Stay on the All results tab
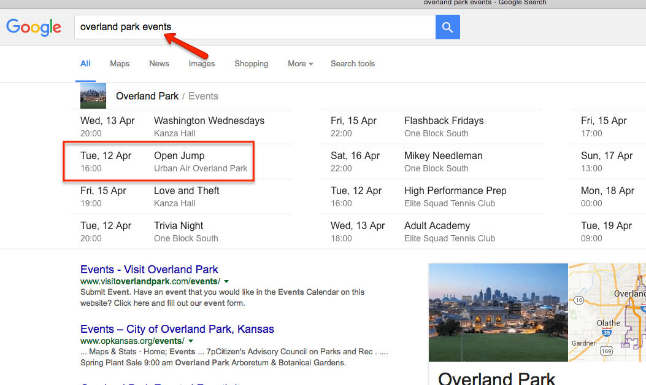 point(85,63)
